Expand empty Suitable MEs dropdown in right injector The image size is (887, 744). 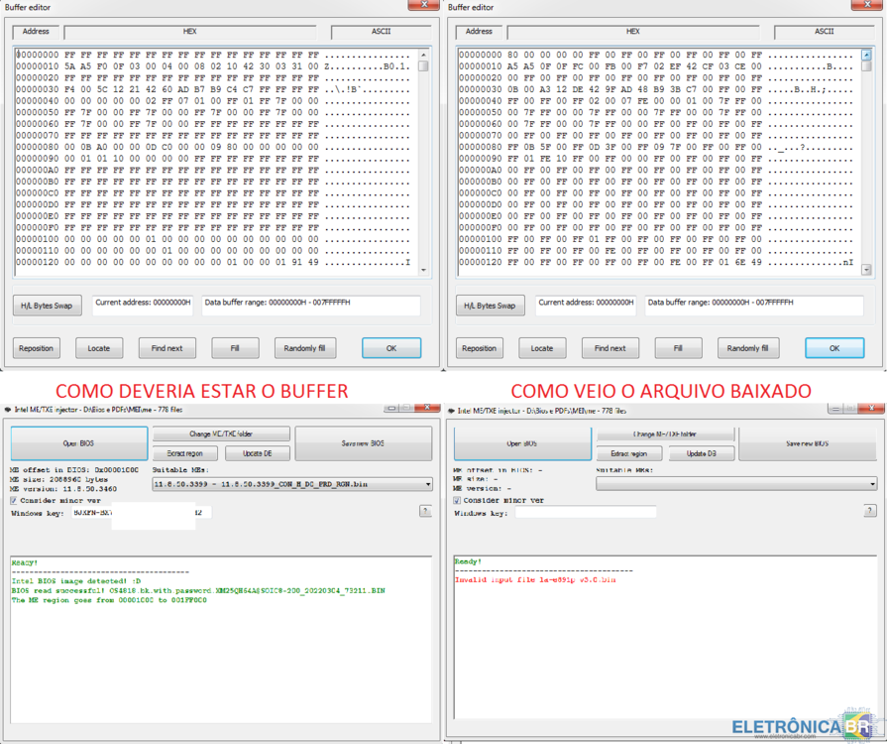coord(735,484)
